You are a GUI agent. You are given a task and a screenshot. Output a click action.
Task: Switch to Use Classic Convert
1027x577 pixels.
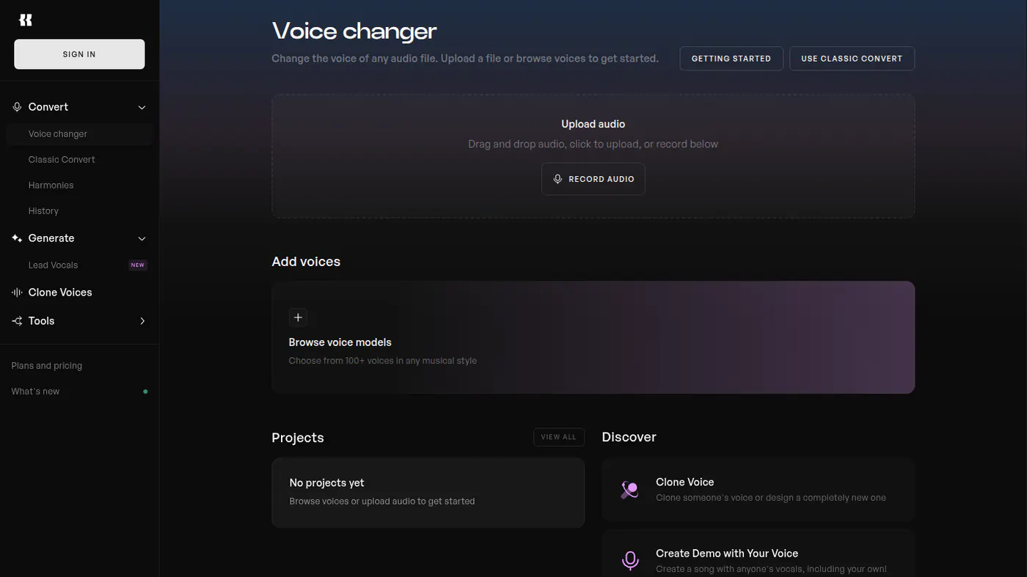(x=852, y=59)
